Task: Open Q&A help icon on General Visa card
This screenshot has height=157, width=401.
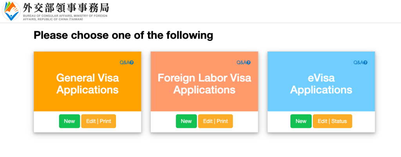Action: pos(132,63)
